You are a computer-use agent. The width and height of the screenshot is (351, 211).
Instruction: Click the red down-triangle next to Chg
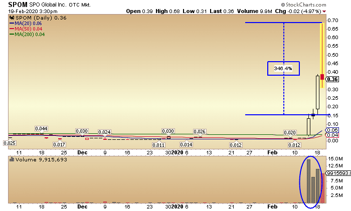tap(324, 12)
